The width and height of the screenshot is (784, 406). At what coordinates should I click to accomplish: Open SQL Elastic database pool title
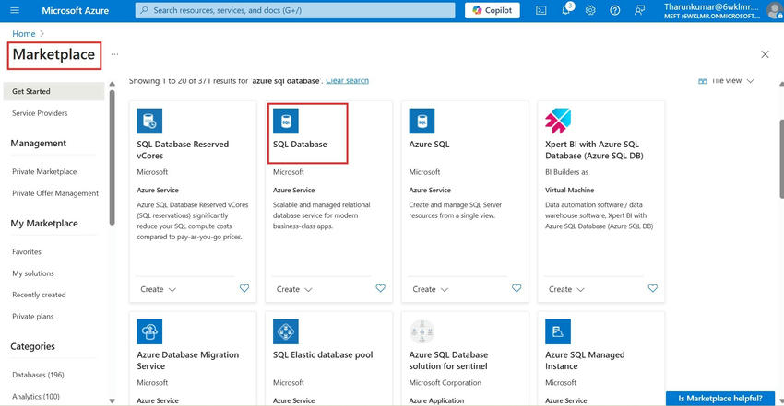coord(323,354)
